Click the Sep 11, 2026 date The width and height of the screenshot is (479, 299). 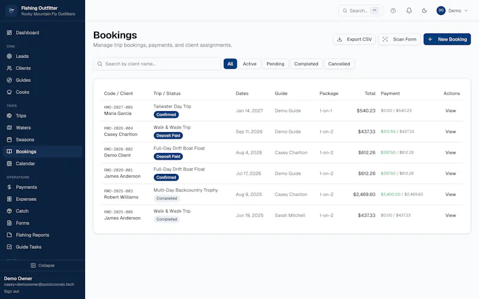click(x=249, y=132)
